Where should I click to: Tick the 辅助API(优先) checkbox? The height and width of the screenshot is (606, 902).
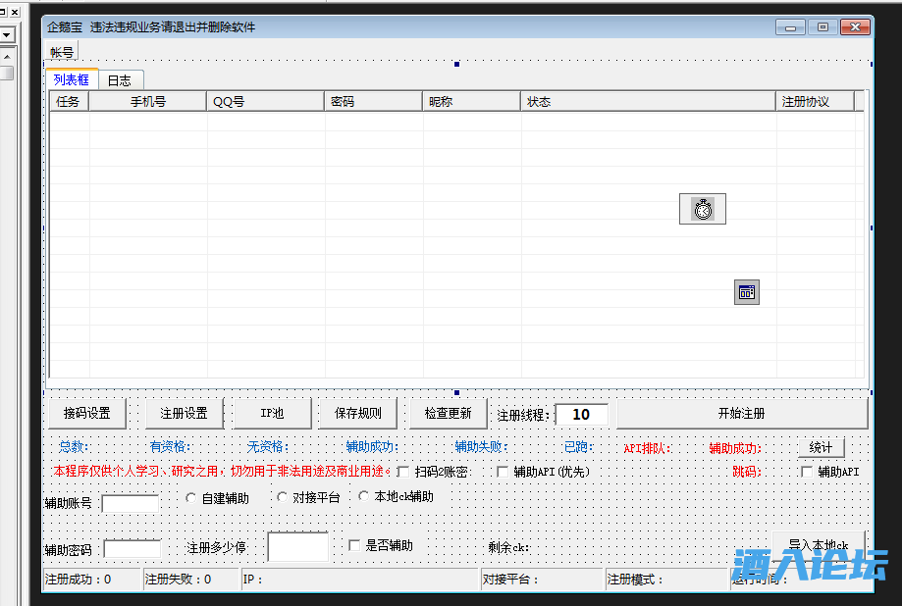504,472
